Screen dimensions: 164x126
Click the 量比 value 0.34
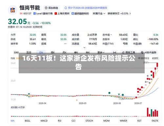(x=156, y=35)
